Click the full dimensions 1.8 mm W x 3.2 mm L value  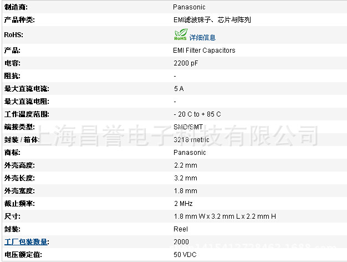tap(224, 216)
